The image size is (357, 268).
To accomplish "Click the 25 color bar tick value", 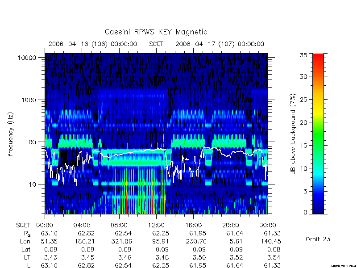I will coord(303,100).
